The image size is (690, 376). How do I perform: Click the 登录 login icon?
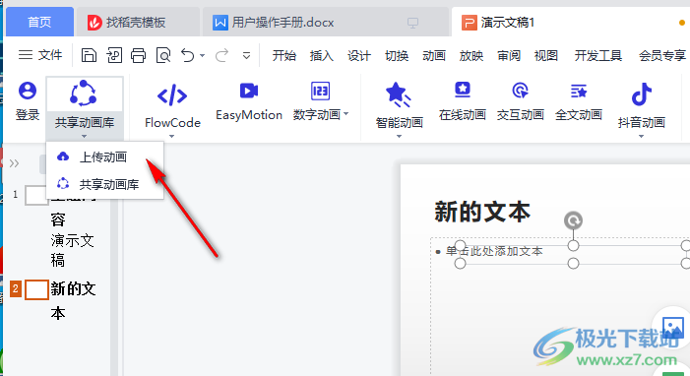pyautogui.click(x=28, y=91)
